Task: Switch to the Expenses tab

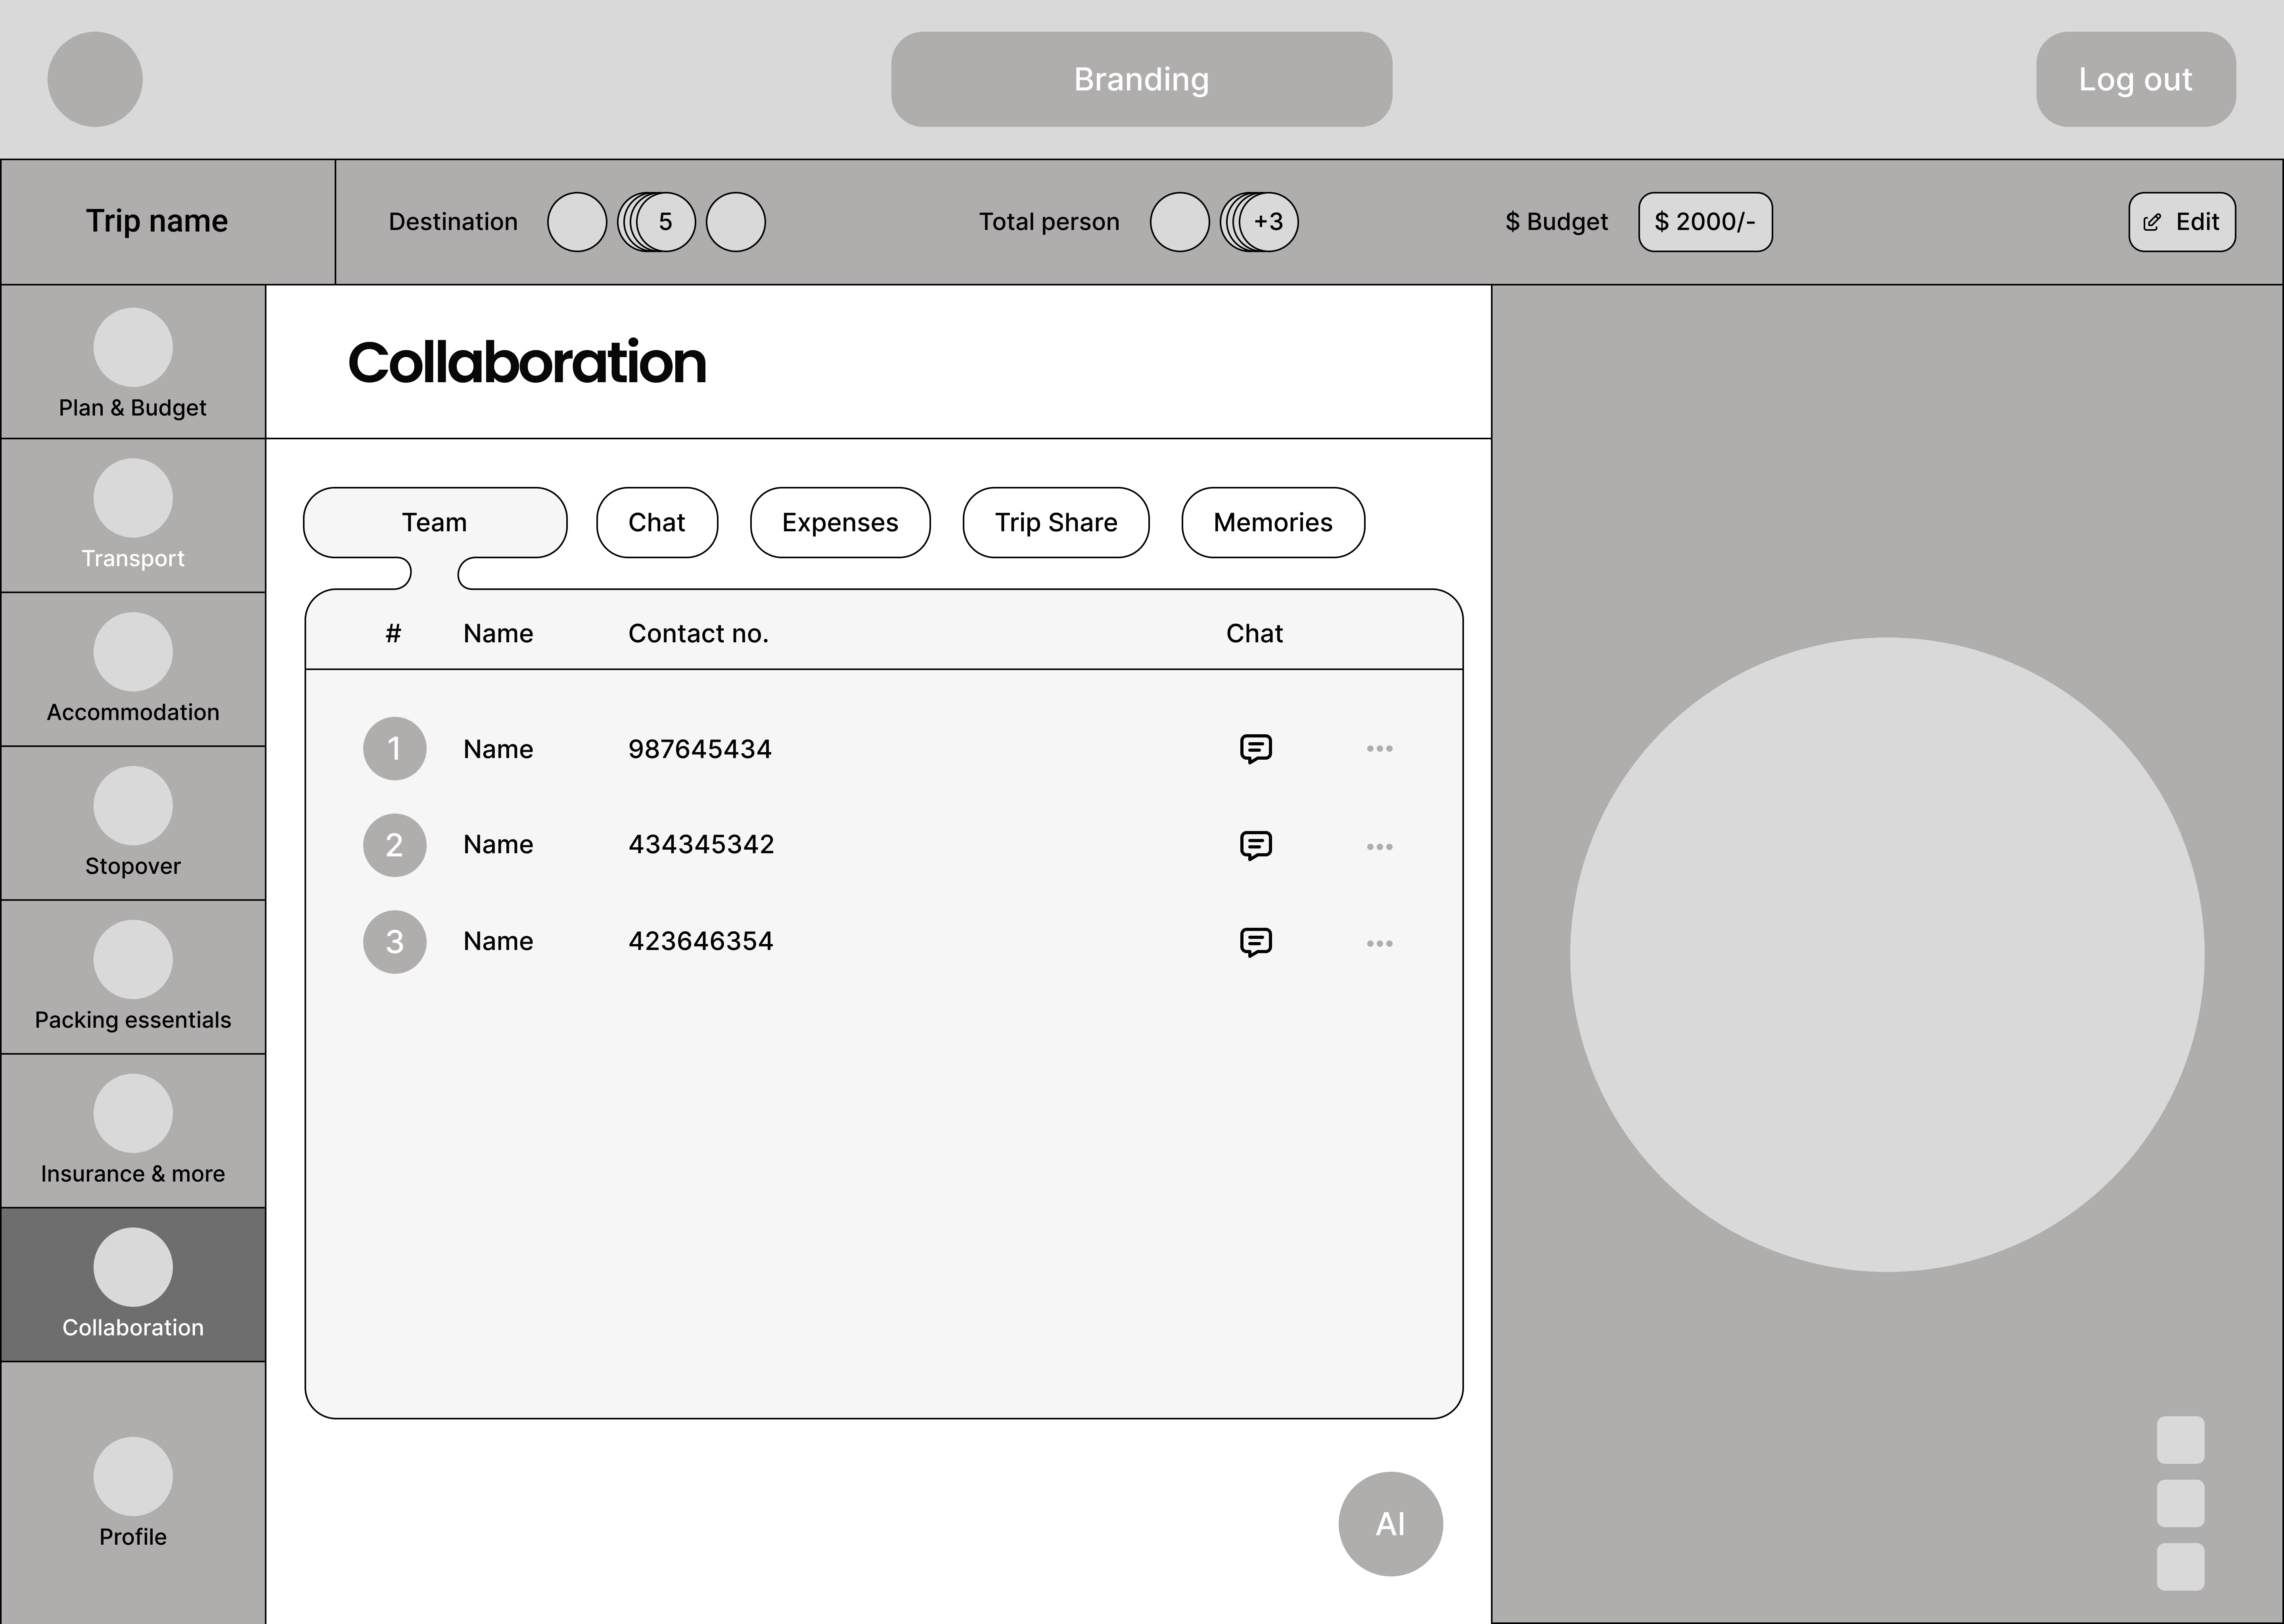Action: (840, 523)
